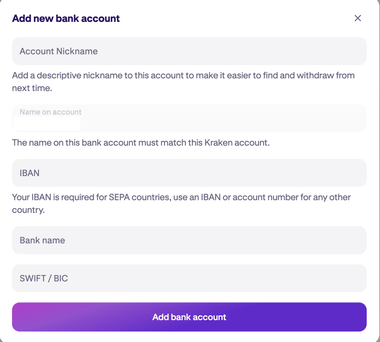
Task: Click the SWIFT / BIC input field
Action: pyautogui.click(x=189, y=278)
